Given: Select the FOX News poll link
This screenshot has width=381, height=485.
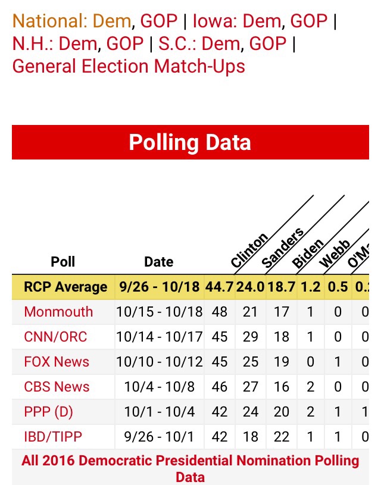Looking at the screenshot, I should click(x=57, y=362).
